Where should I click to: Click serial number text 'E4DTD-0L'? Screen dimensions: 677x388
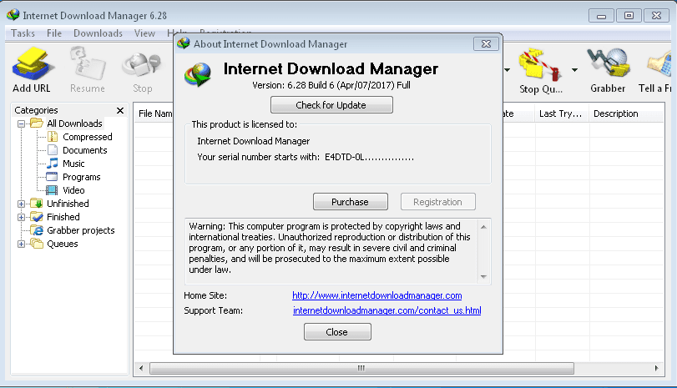pyautogui.click(x=345, y=157)
